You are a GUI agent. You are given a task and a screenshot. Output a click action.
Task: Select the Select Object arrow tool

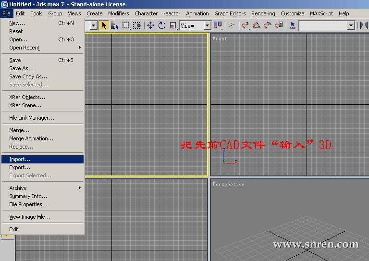pyautogui.click(x=104, y=25)
